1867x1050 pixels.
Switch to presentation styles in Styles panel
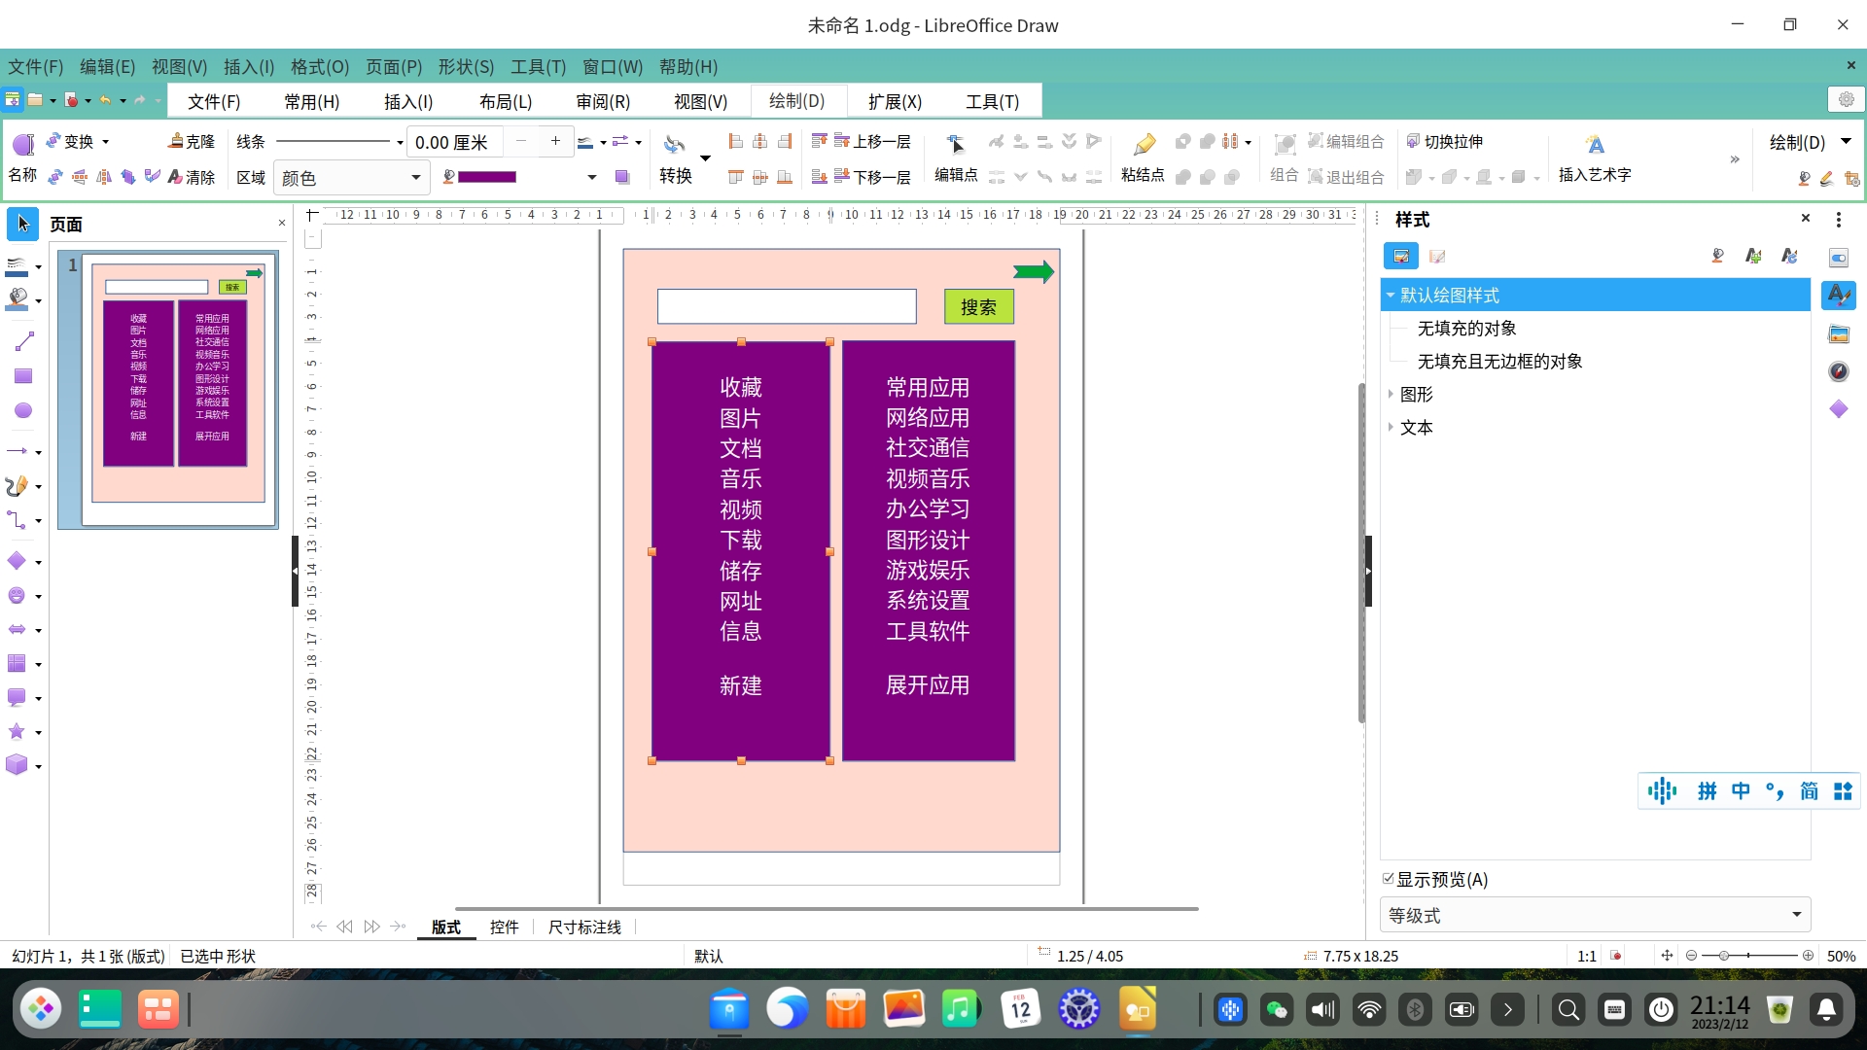(1438, 256)
